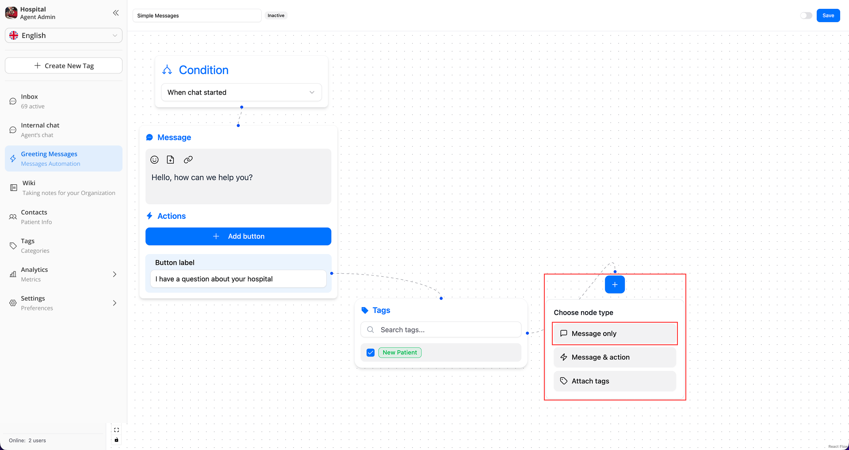The image size is (849, 450).
Task: Choose the Attach tags node type
Action: point(615,381)
